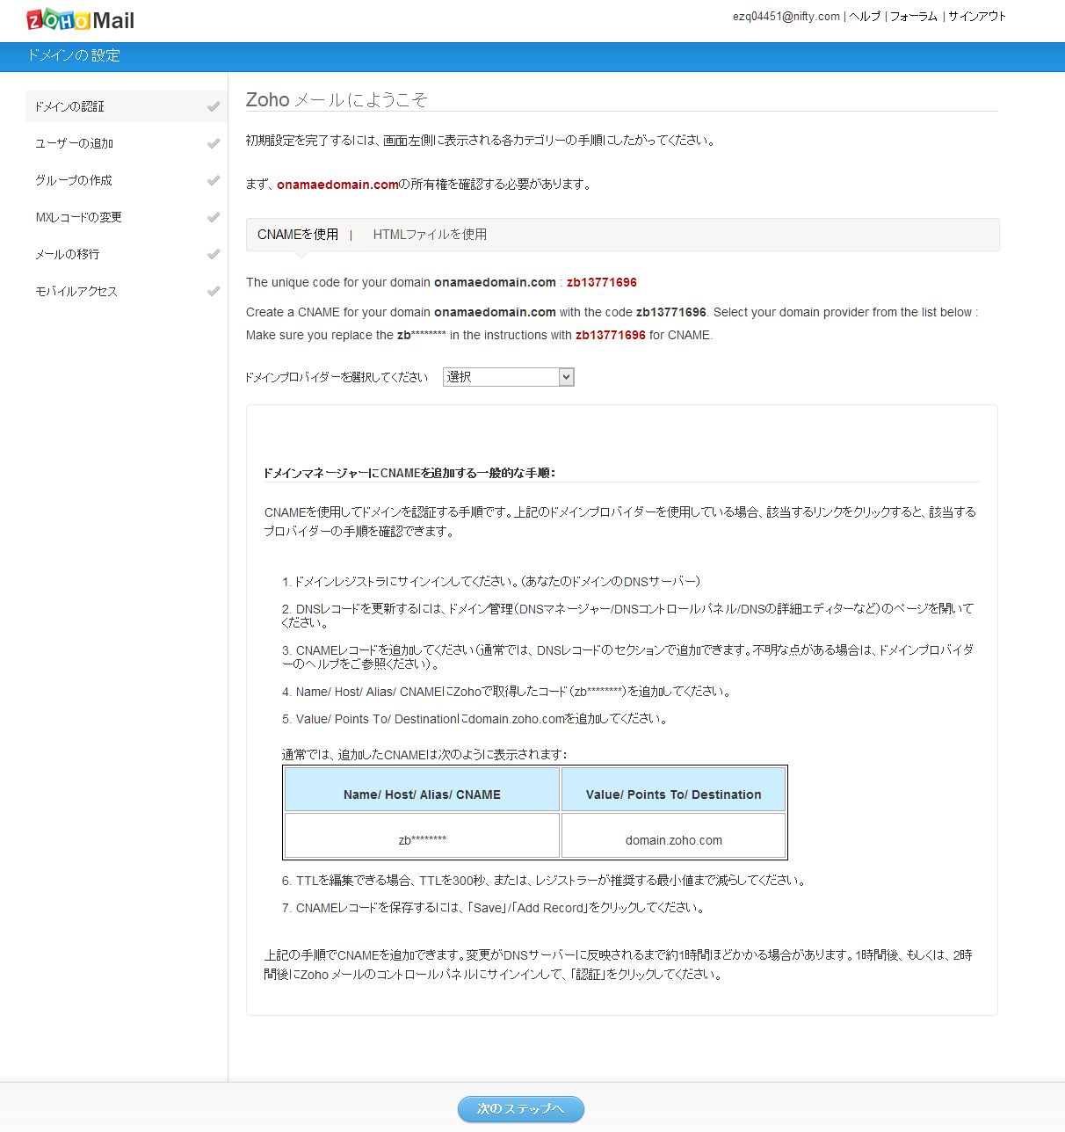Viewport: 1065px width, 1132px height.
Task: Click checkmark icon beside メールの移行
Action: [x=214, y=254]
